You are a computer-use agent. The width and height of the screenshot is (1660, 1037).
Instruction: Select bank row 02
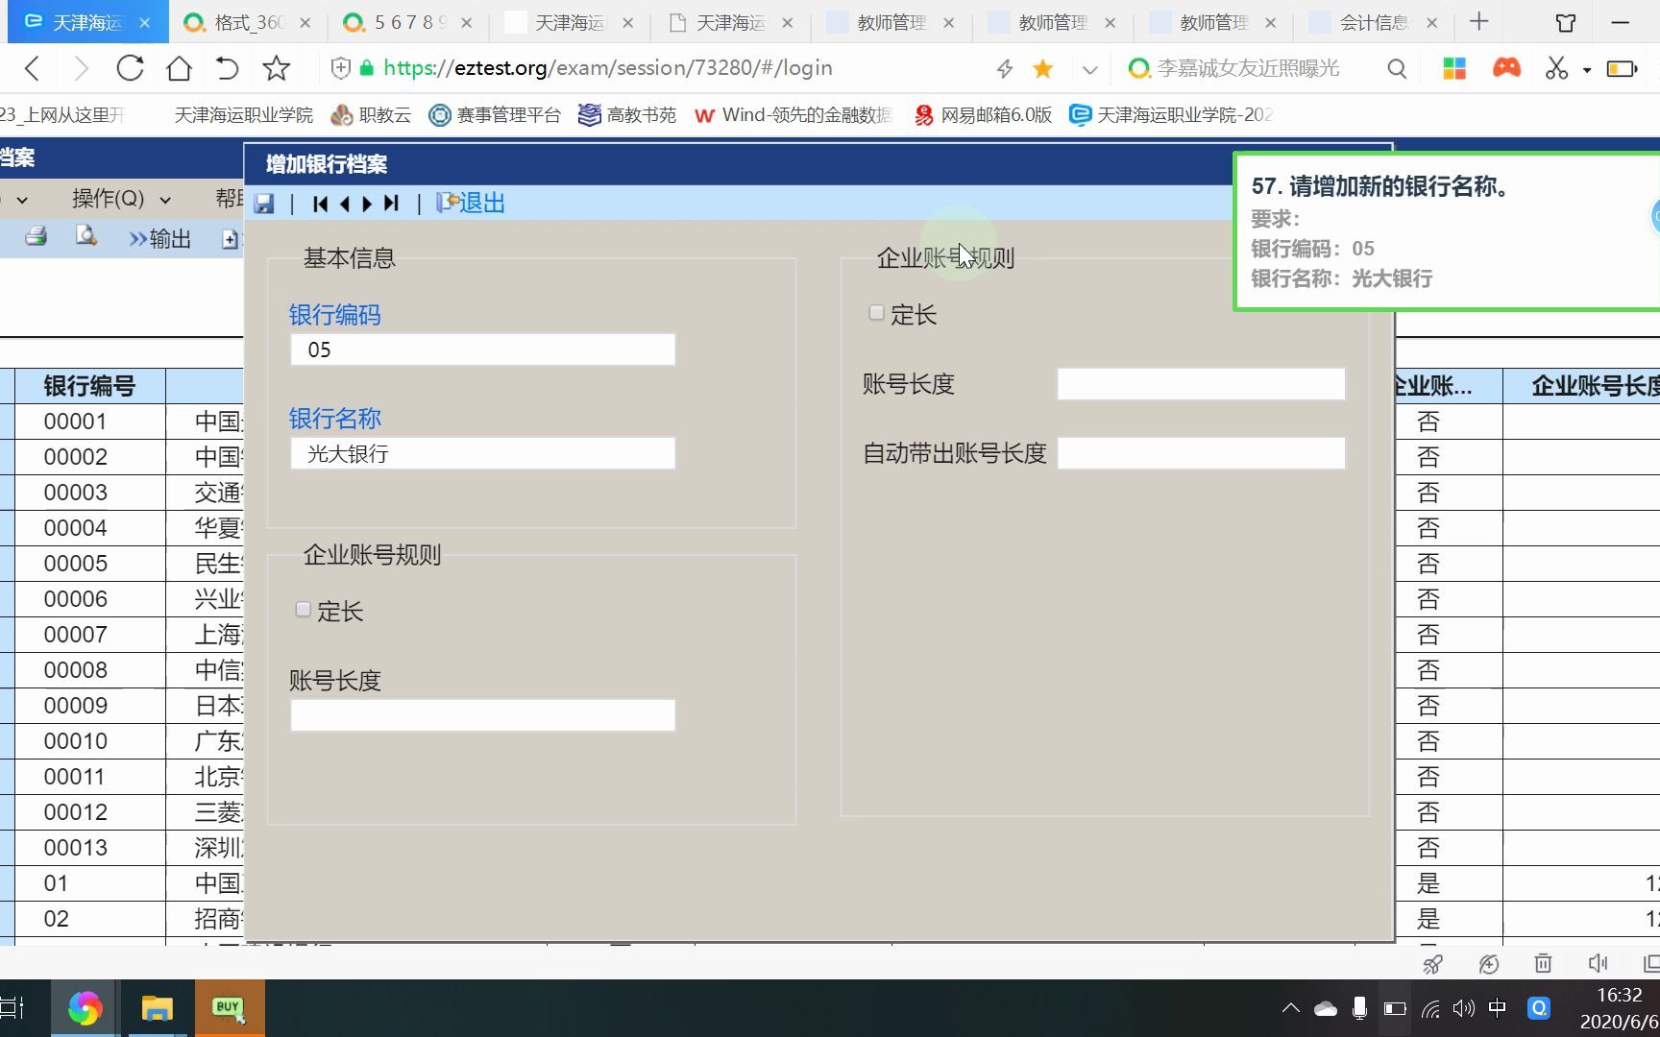(56, 919)
